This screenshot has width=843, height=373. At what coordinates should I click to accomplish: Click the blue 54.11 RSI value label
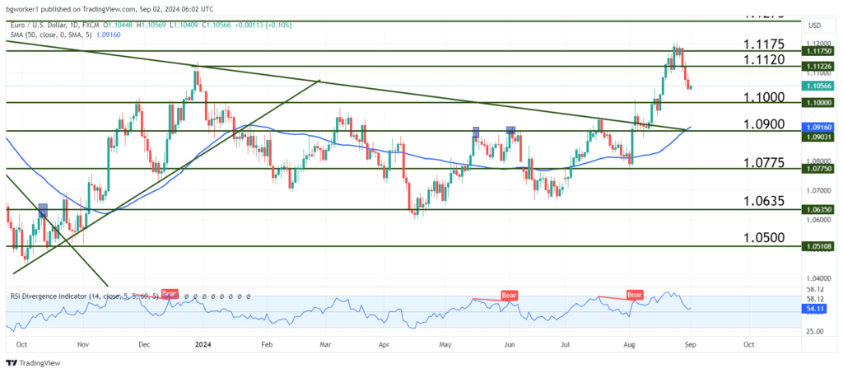[x=815, y=306]
